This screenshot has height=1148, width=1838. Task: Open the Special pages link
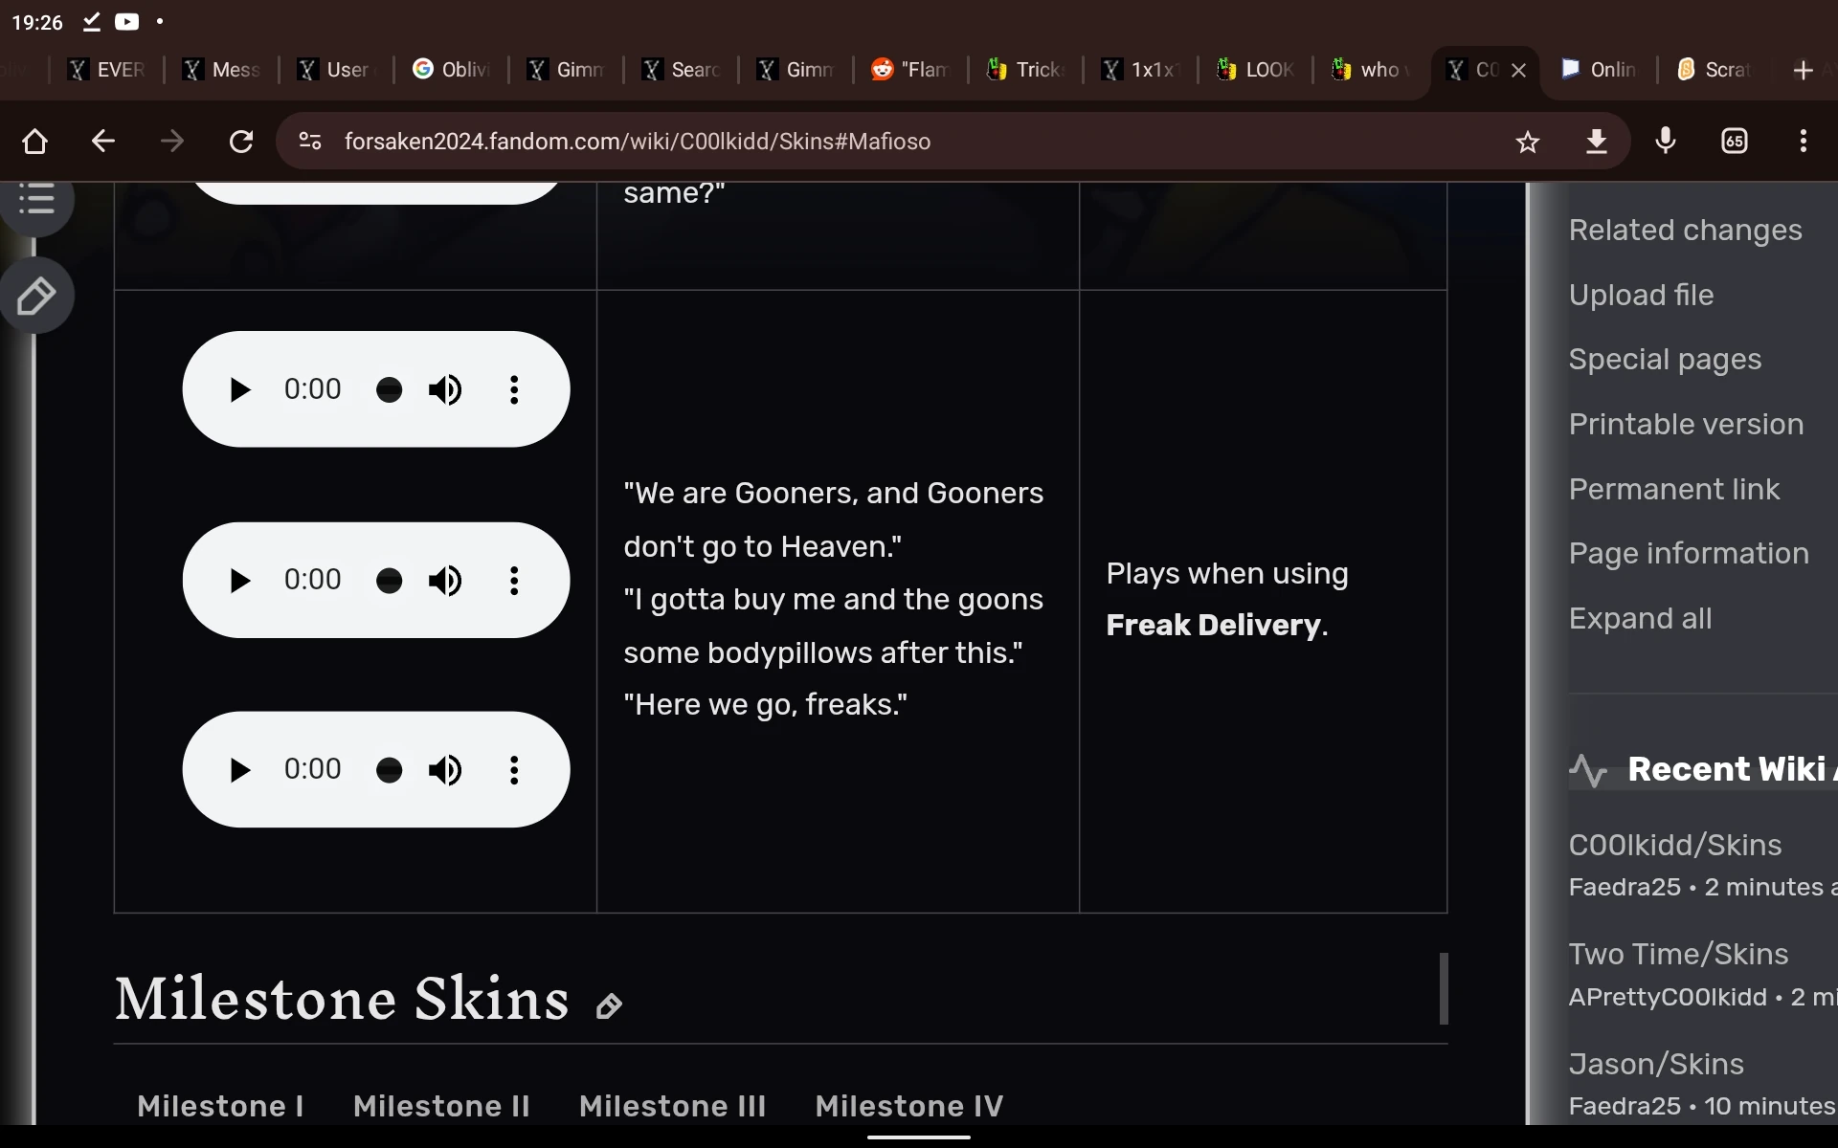(x=1665, y=360)
